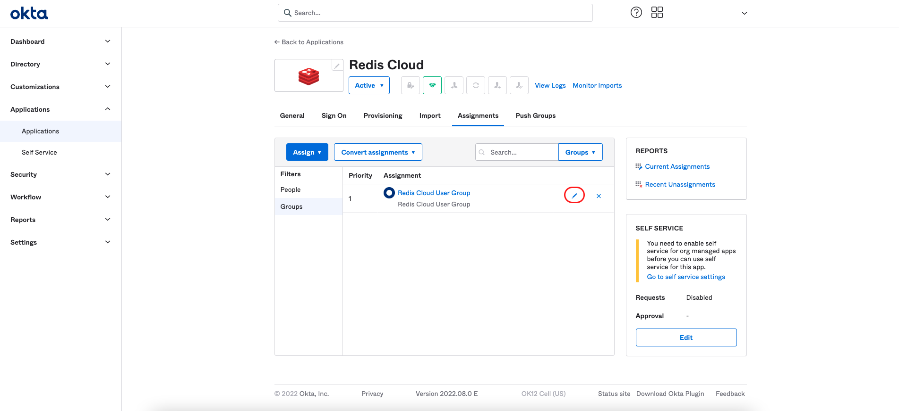Expand the Security sidebar section
Viewport: 899px width, 411px height.
tap(60, 174)
